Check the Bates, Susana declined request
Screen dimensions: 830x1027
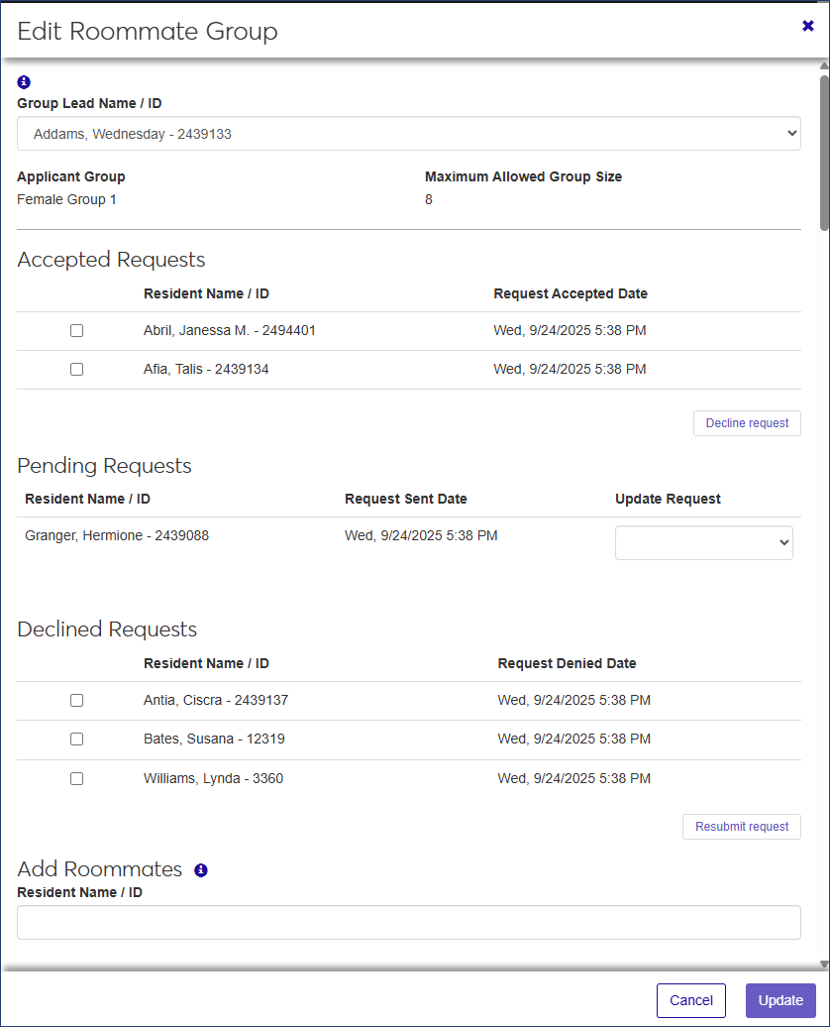pyautogui.click(x=76, y=740)
